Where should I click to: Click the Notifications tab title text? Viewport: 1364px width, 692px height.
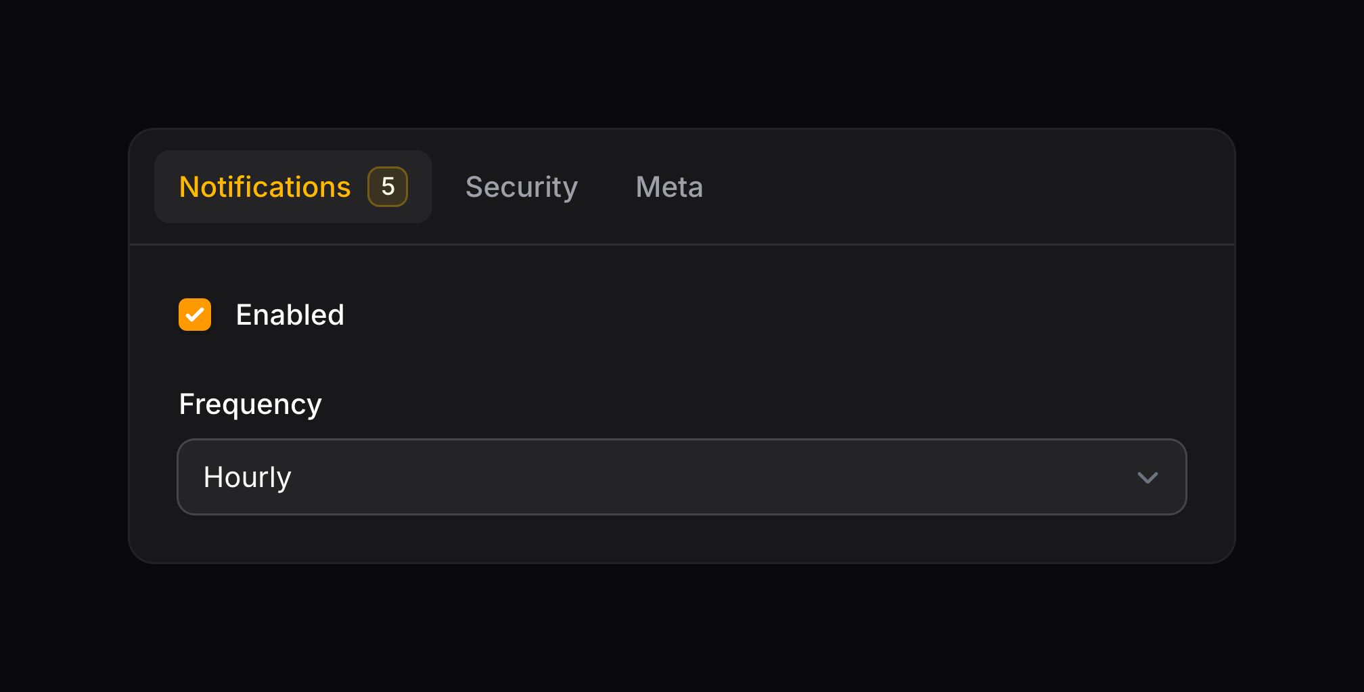pos(265,187)
